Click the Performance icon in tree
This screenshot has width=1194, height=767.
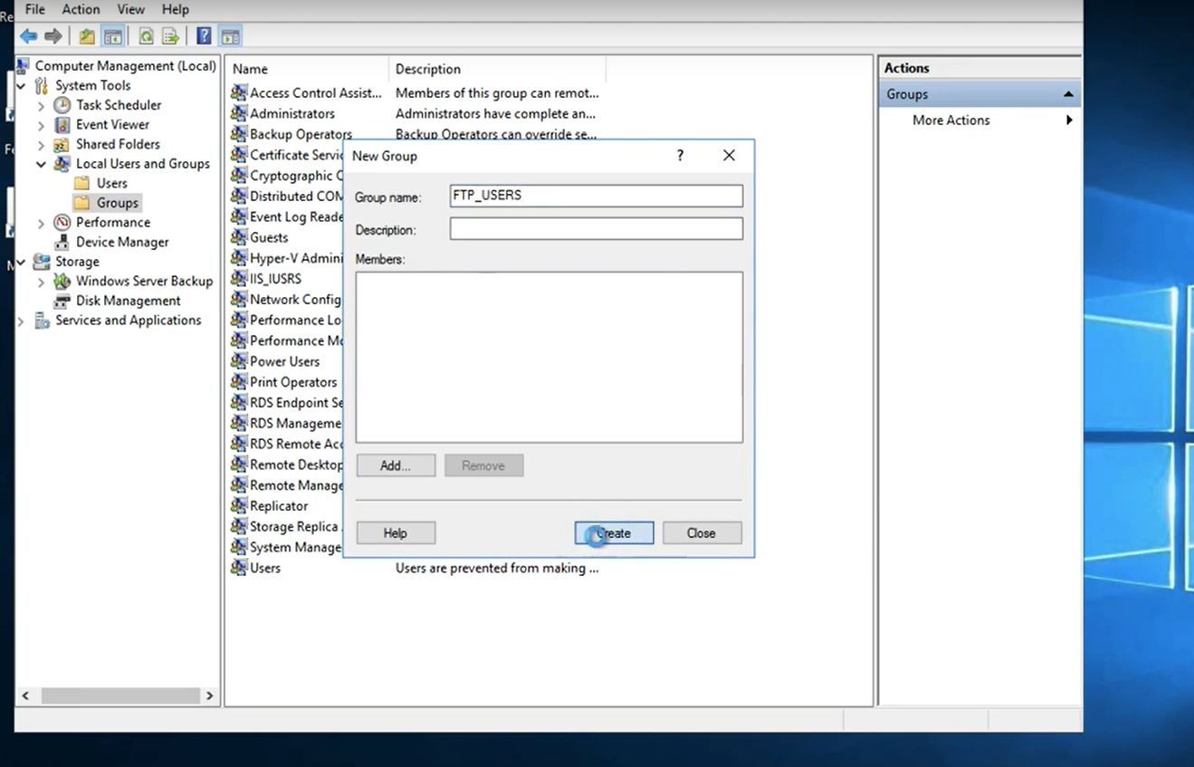click(x=62, y=223)
